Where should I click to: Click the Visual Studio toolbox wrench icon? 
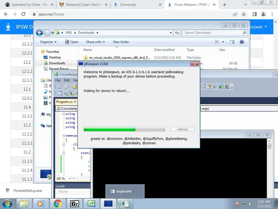click(x=215, y=87)
